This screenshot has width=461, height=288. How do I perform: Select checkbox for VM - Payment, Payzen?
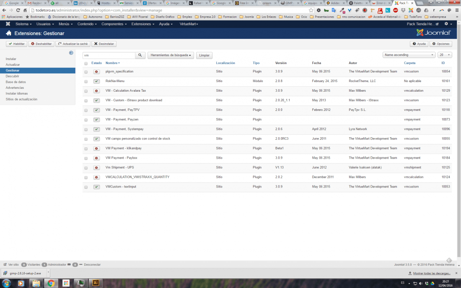pyautogui.click(x=86, y=120)
